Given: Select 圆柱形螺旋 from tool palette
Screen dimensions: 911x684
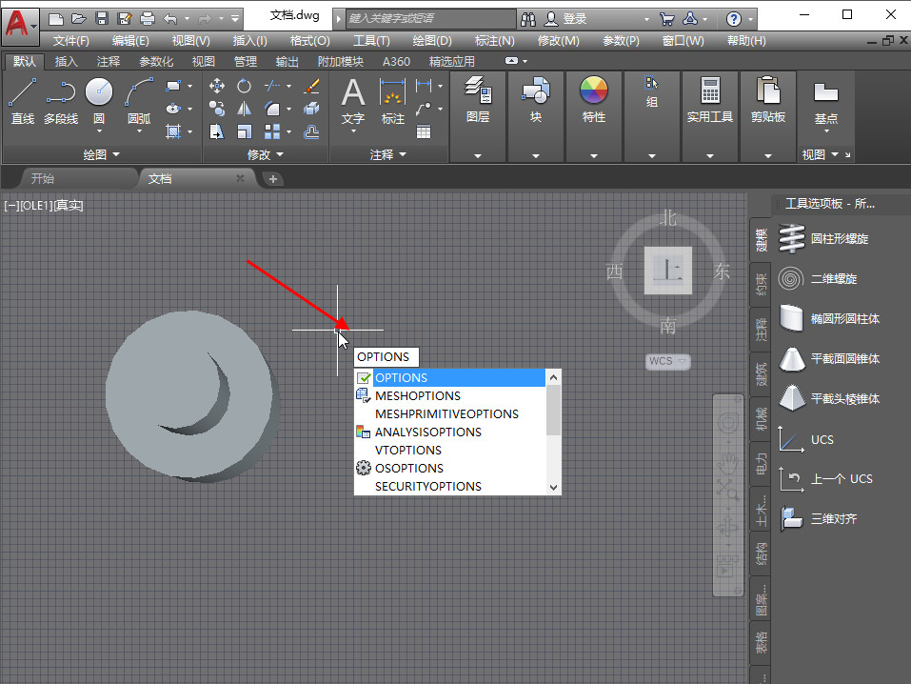Looking at the screenshot, I should [x=823, y=238].
